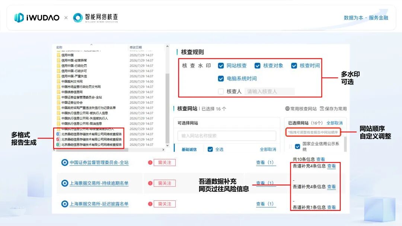The height and width of the screenshot is (226, 402).
Task: Select the 信用中国 folder name
Action: (x=67, y=55)
